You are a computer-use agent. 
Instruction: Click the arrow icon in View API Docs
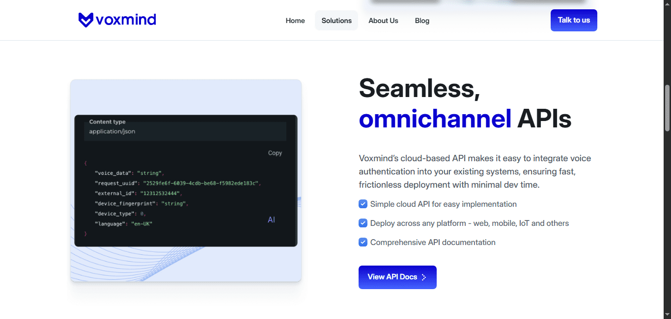(424, 277)
